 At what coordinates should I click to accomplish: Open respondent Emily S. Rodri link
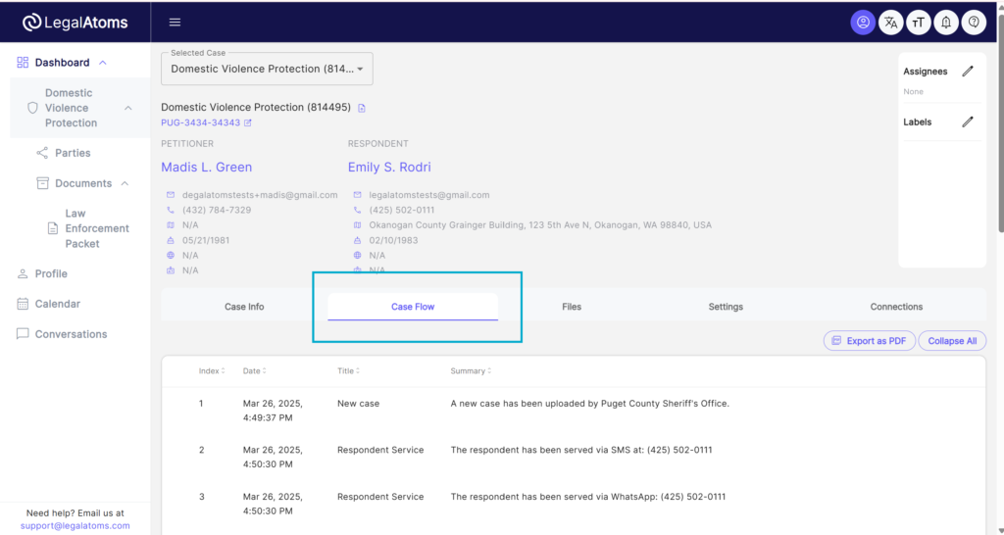point(389,167)
